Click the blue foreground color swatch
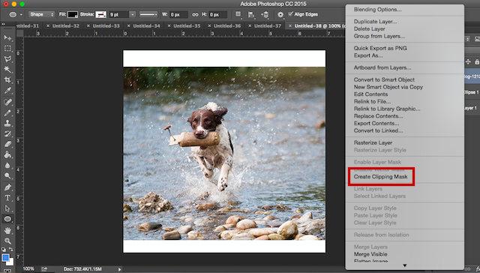 (5, 258)
